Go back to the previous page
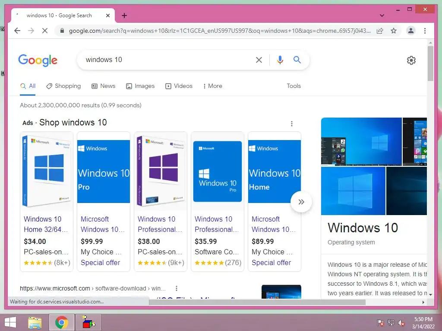Screen dimensions: 442x331 point(17,31)
